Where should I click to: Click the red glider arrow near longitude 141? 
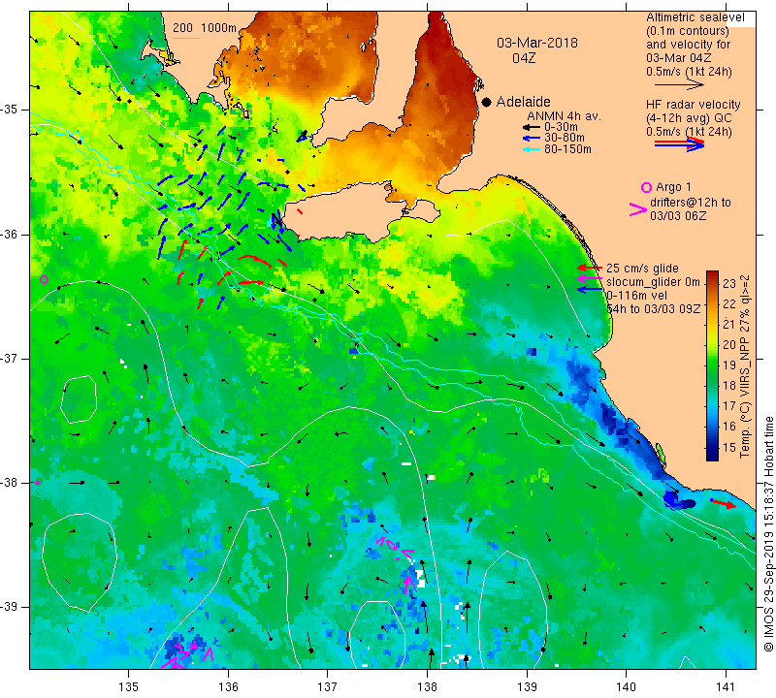click(723, 503)
